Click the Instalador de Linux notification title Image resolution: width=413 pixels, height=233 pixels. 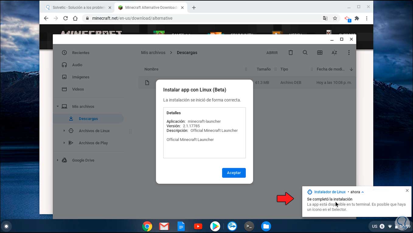(330, 192)
